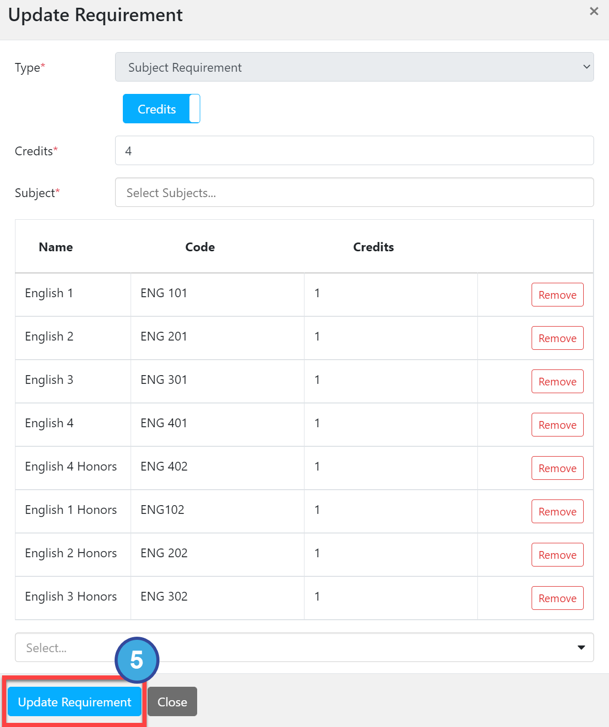Click the Credits input field
This screenshot has width=609, height=727.
click(x=354, y=151)
